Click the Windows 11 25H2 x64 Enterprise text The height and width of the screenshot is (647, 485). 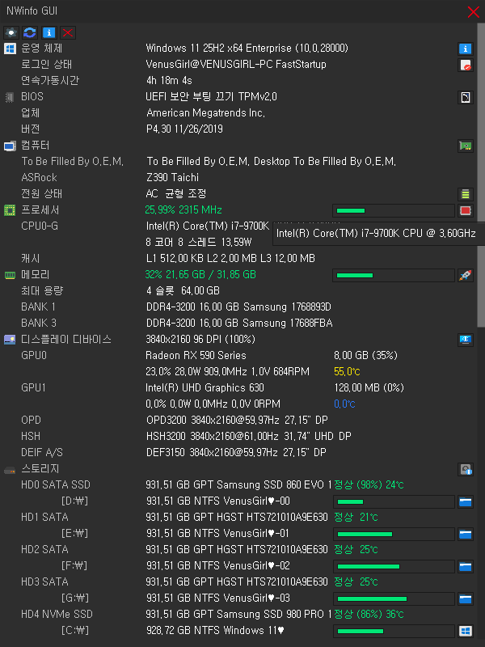pos(247,49)
